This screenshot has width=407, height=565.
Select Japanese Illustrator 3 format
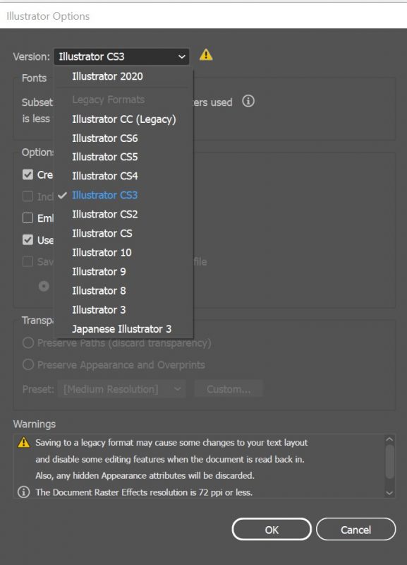(121, 329)
